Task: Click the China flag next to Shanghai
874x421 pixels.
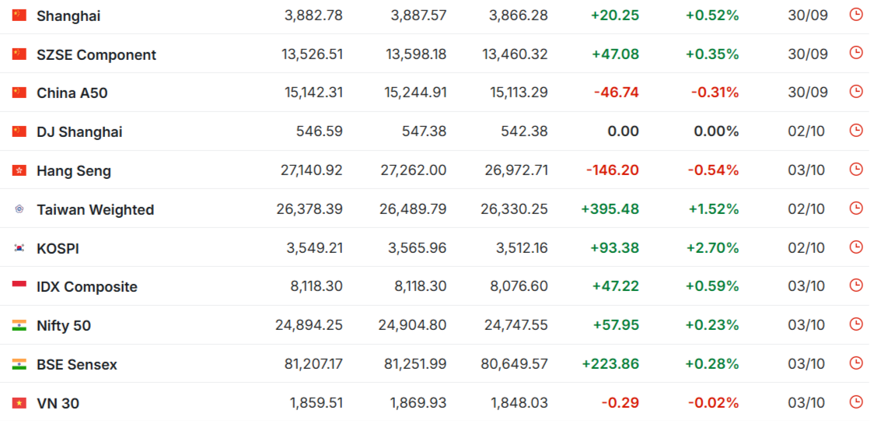Action: pyautogui.click(x=19, y=16)
